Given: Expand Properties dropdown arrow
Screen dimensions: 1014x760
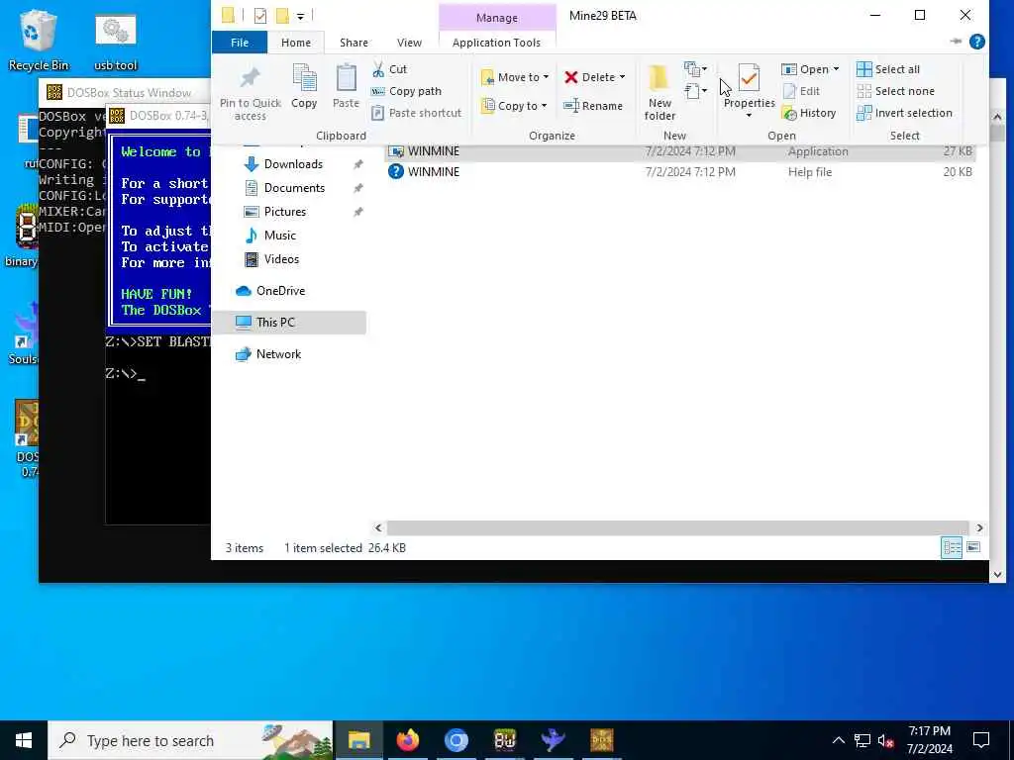Looking at the screenshot, I should coord(749,115).
